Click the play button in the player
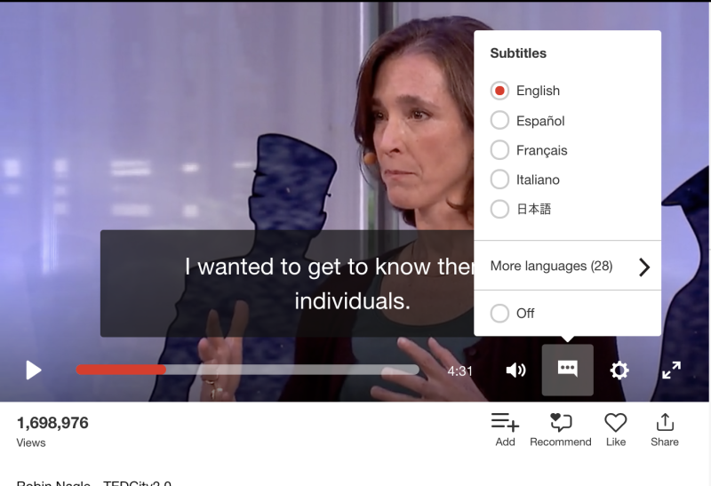Screen dimensions: 711x486 (34, 370)
